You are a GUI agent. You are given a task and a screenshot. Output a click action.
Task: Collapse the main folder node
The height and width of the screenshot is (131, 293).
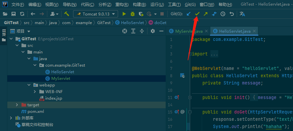(x=23, y=52)
